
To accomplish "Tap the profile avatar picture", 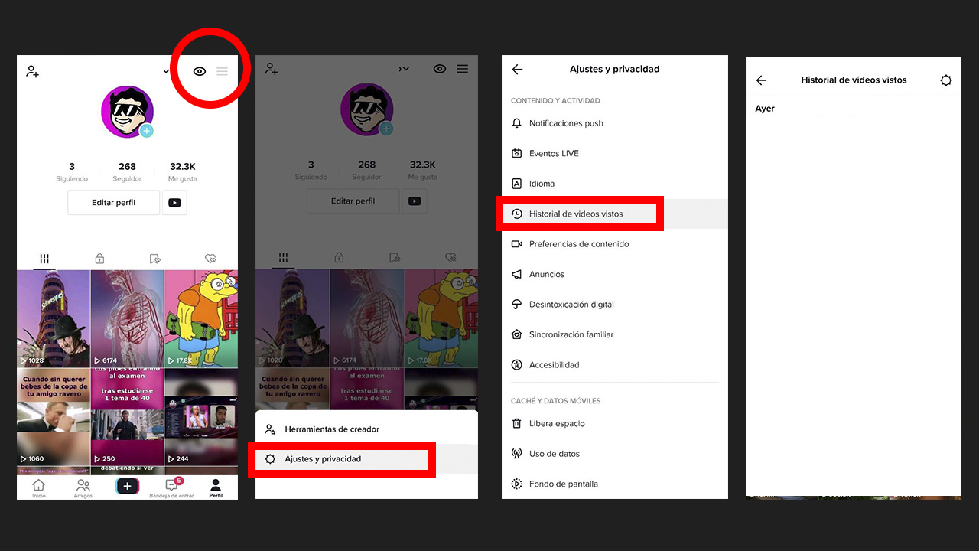I will coord(127,111).
